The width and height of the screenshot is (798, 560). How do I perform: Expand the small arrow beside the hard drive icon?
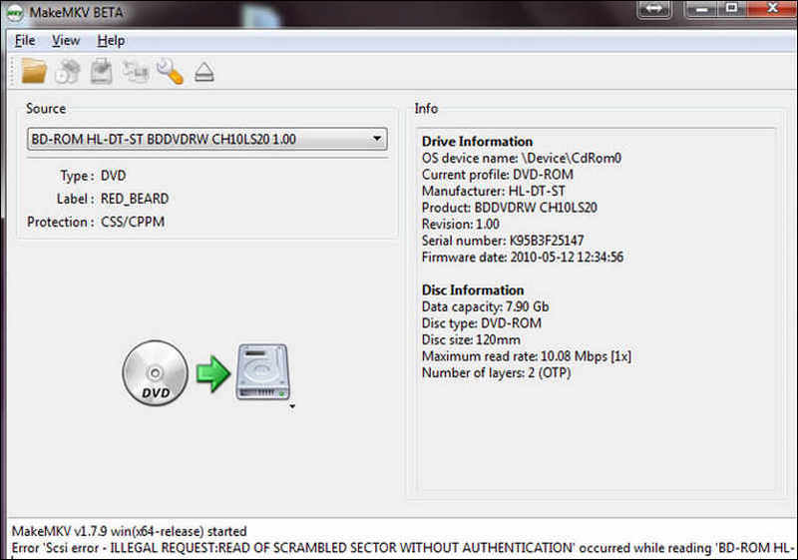[292, 406]
